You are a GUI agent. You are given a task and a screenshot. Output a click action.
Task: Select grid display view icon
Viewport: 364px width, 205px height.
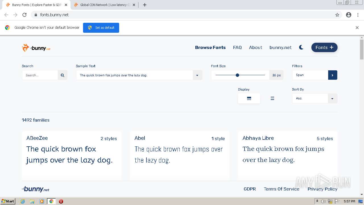pyautogui.click(x=249, y=99)
